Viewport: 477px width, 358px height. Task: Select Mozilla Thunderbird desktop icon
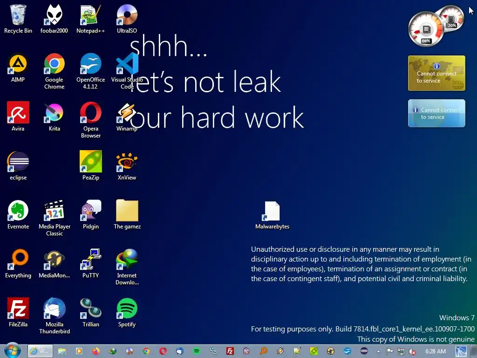pos(55,316)
